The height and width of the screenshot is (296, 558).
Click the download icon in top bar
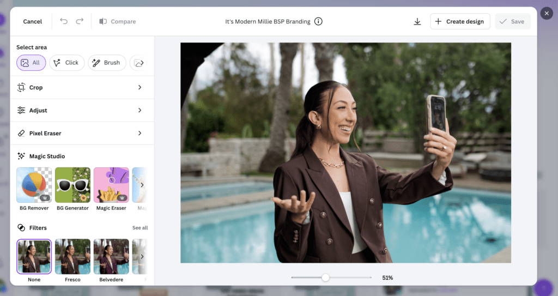pos(417,21)
